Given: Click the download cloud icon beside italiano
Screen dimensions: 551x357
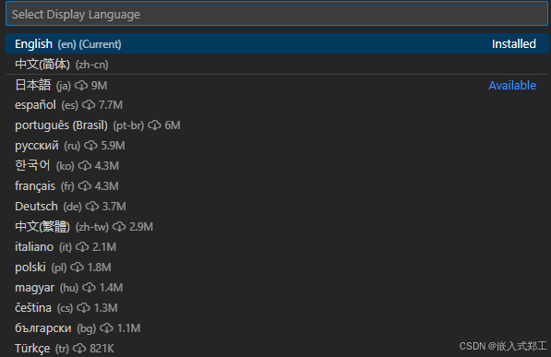Looking at the screenshot, I should (x=82, y=247).
